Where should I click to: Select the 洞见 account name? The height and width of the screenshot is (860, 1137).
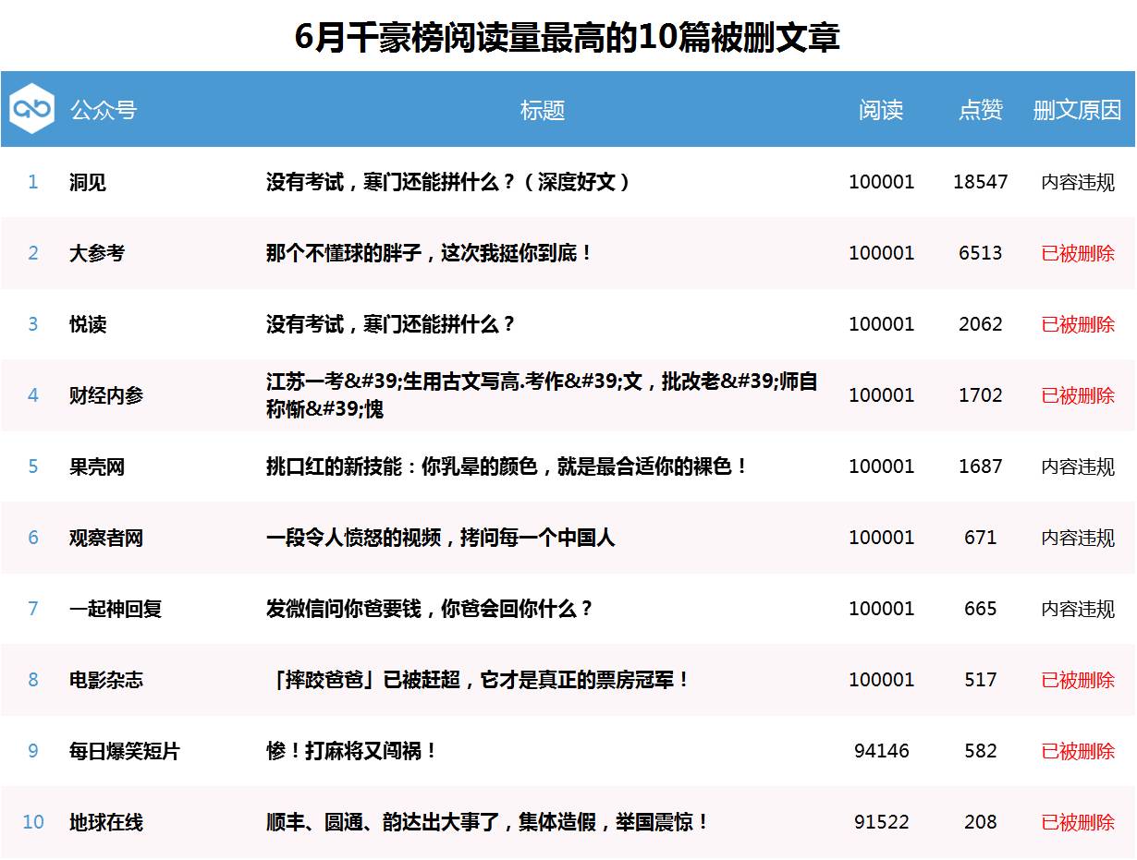[x=88, y=182]
